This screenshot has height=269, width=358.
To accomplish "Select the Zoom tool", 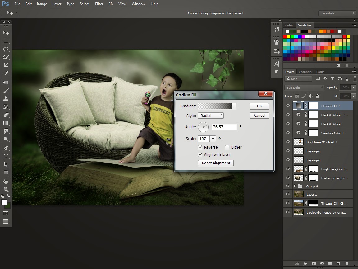I will [x=6, y=189].
